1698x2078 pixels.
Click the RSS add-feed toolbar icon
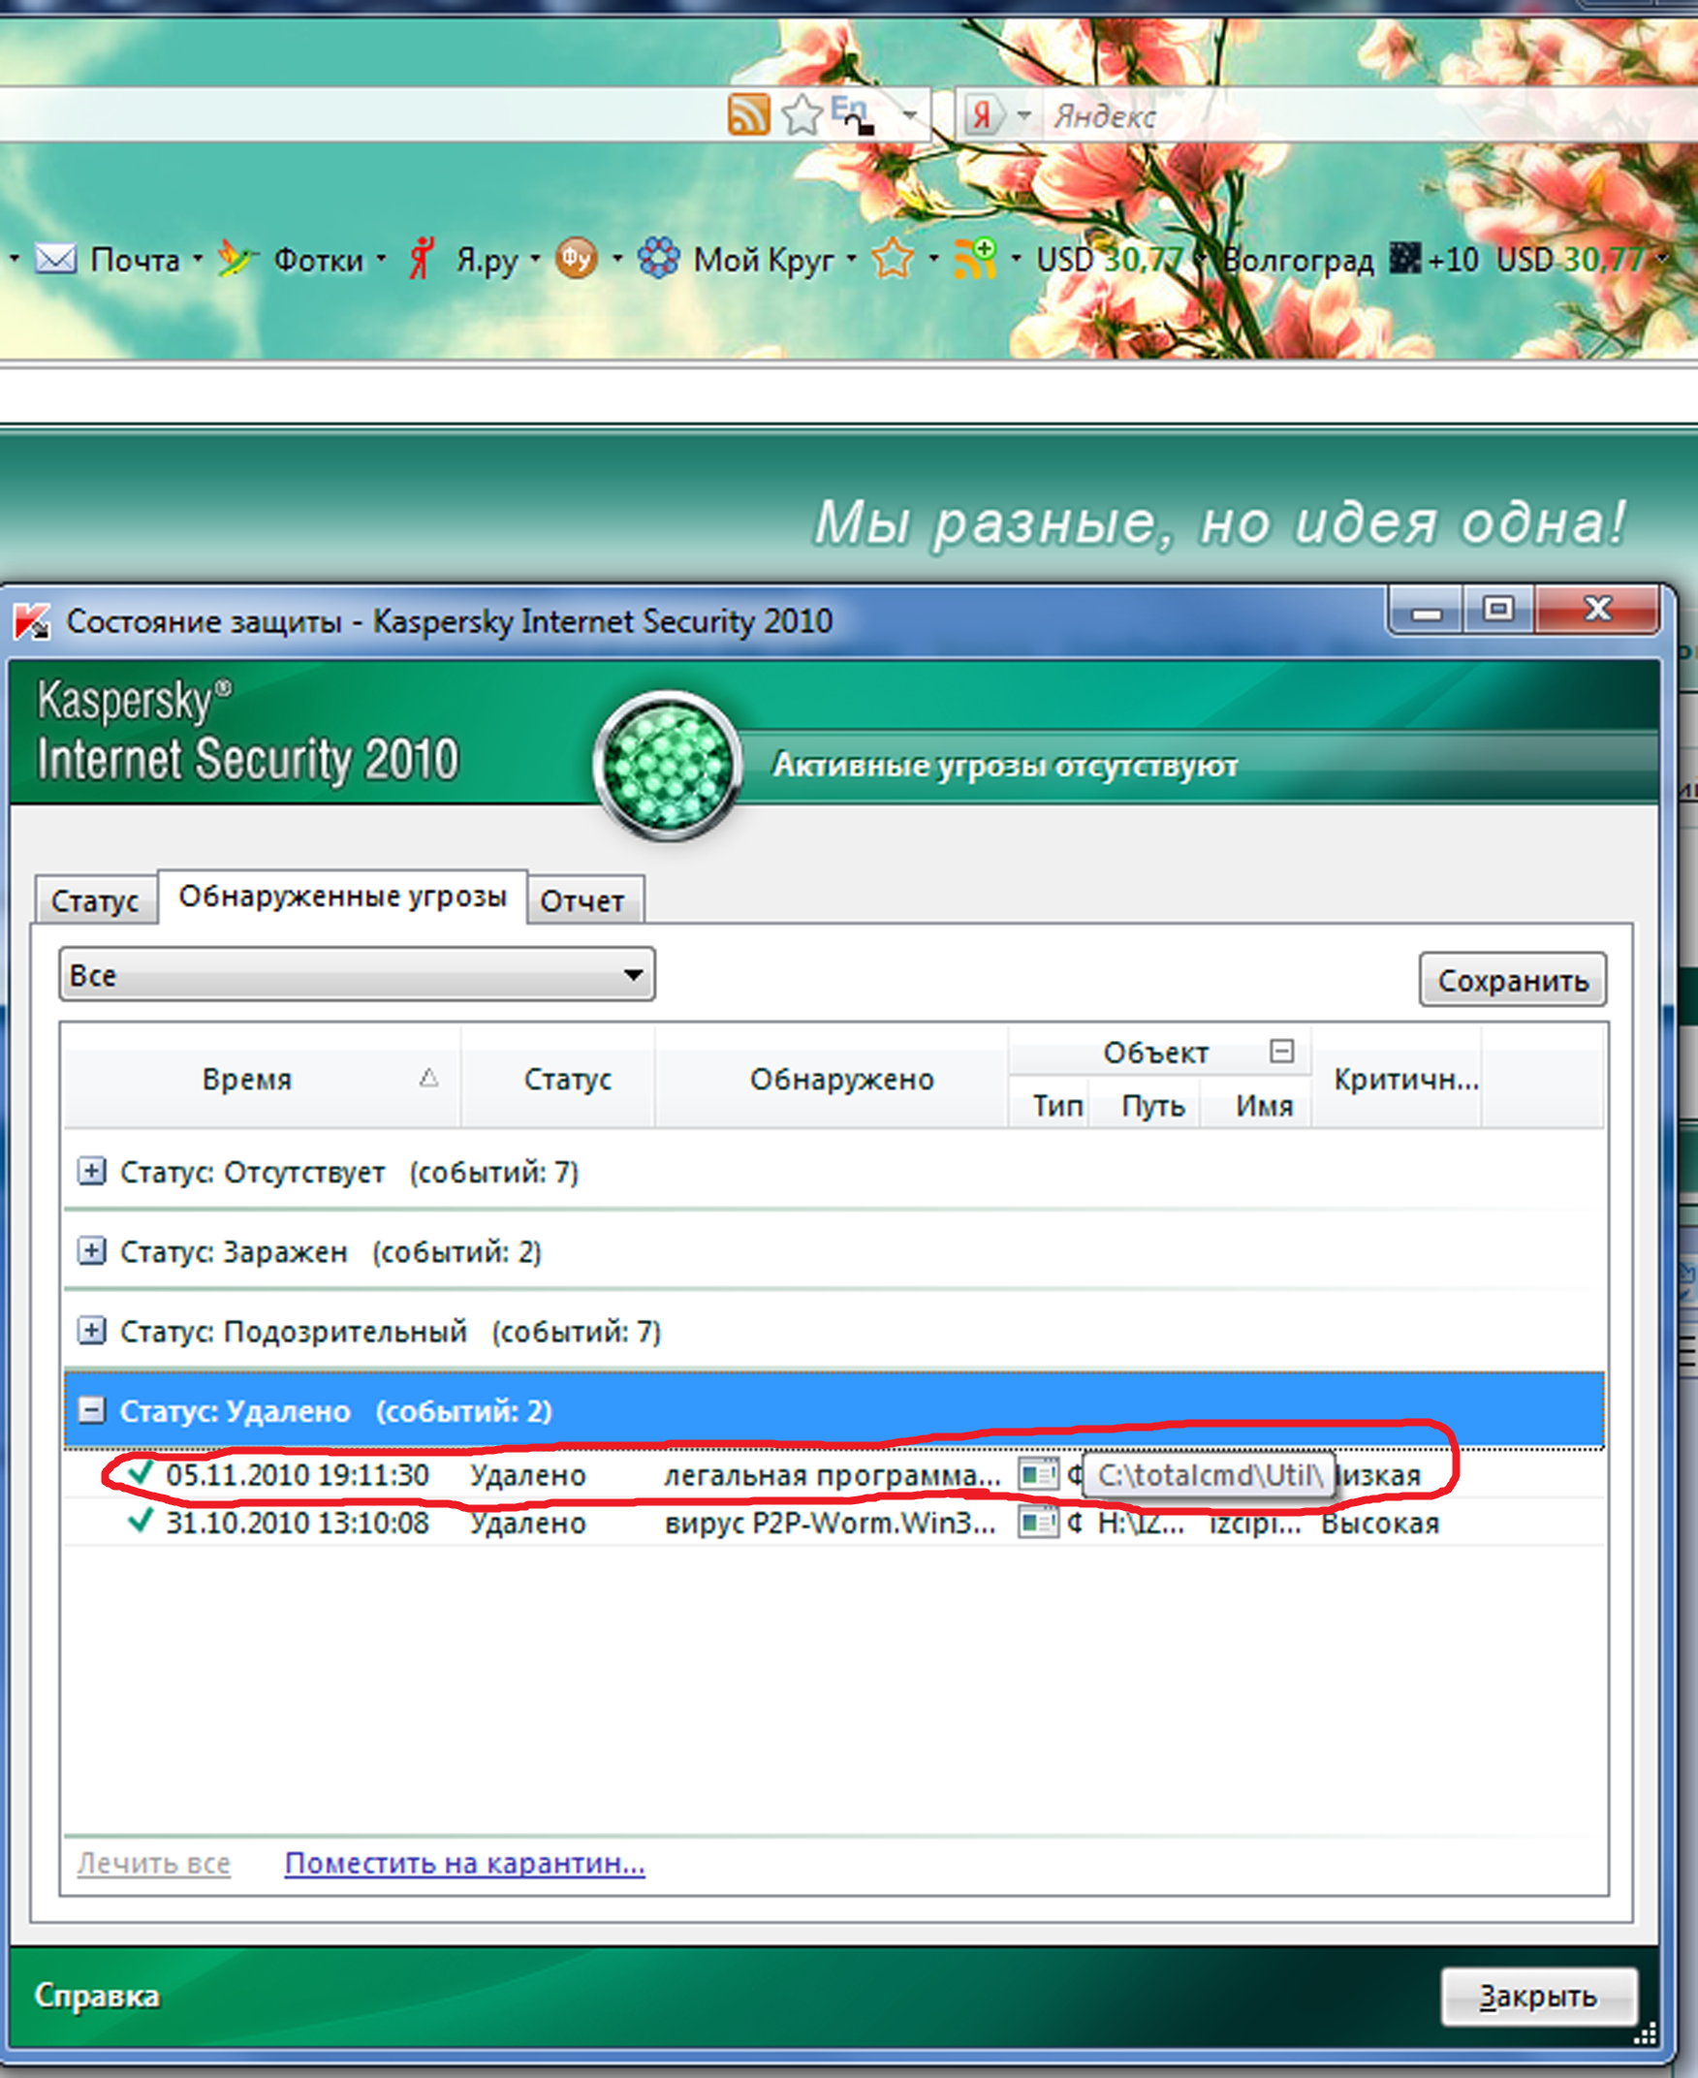point(974,259)
